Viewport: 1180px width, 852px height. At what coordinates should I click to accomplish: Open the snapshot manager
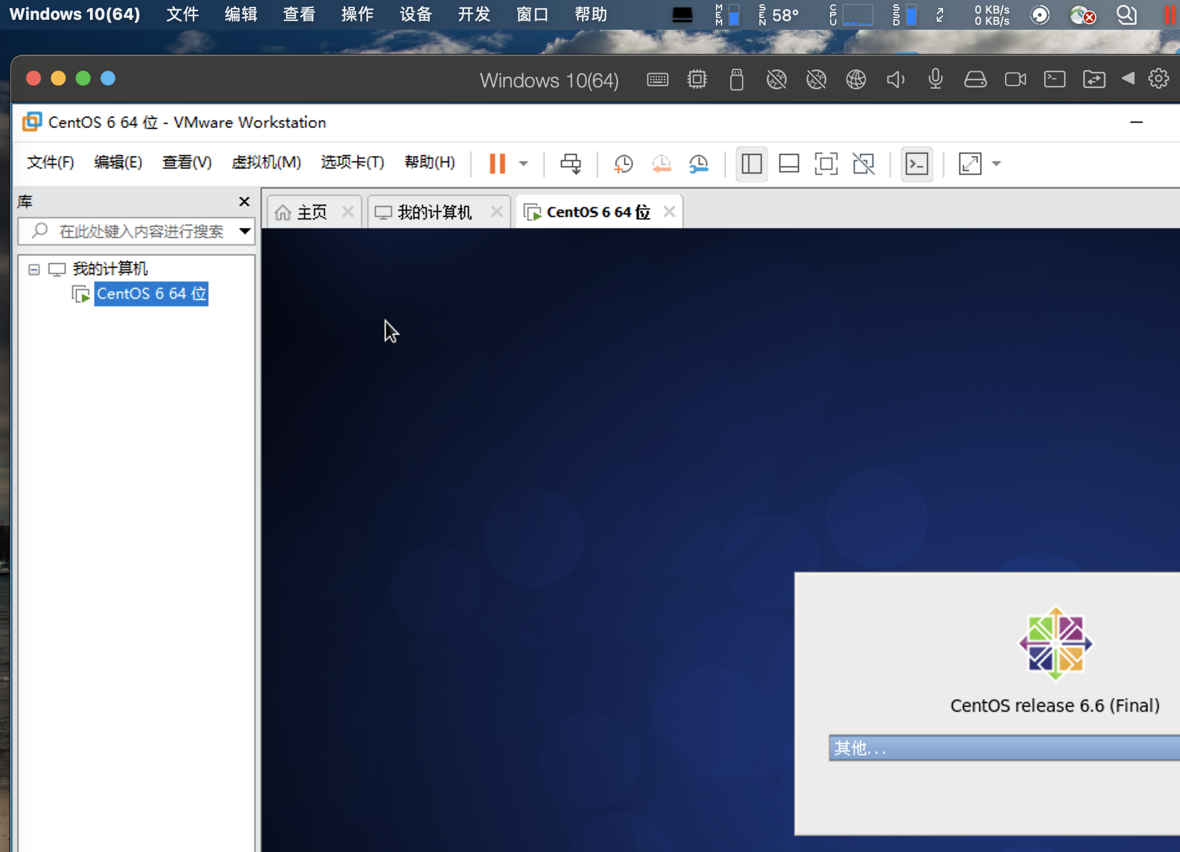[699, 164]
